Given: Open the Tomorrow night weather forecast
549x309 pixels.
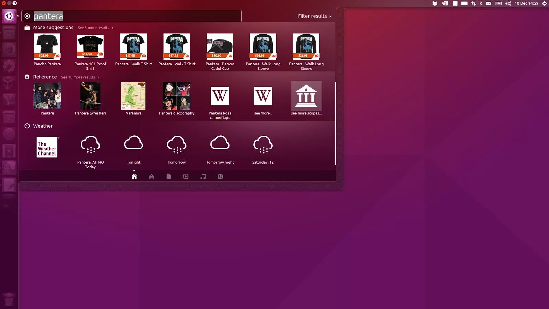Looking at the screenshot, I should tap(220, 149).
